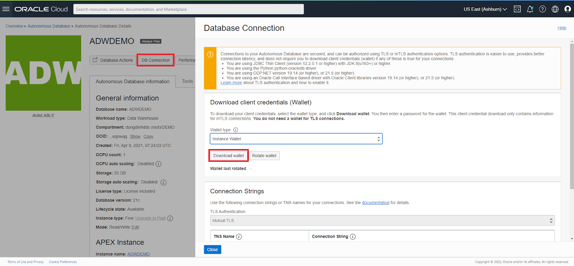Click the AVAILABLE status label
Screen dimensions: 574x266
[x=43, y=115]
